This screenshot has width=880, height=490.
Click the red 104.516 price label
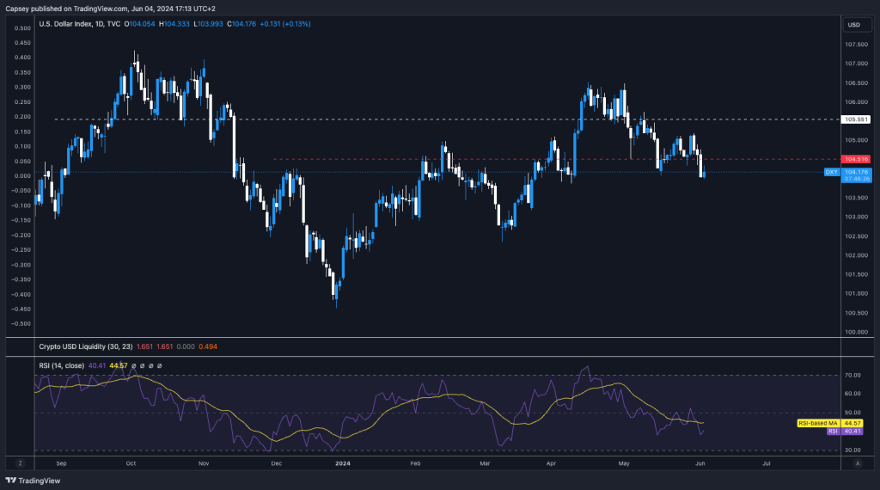point(856,159)
